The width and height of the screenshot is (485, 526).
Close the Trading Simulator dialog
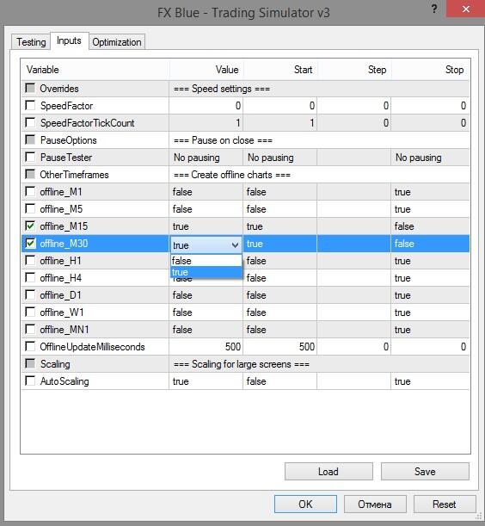point(465,9)
